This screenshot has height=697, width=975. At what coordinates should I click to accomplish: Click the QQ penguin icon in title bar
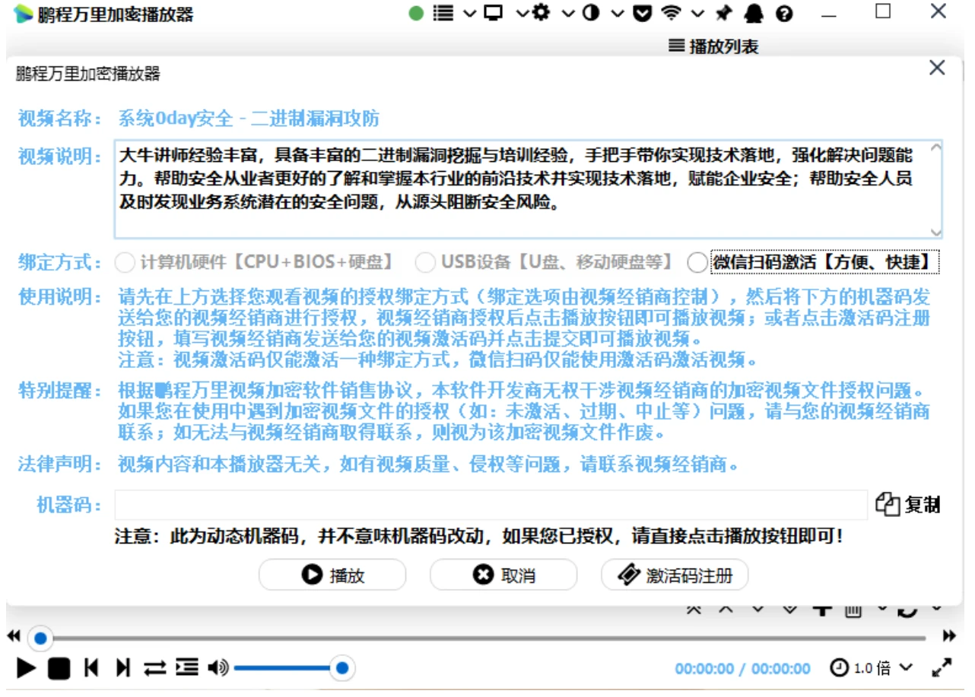point(753,13)
